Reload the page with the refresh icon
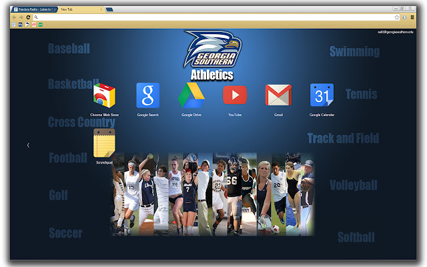 pyautogui.click(x=28, y=17)
